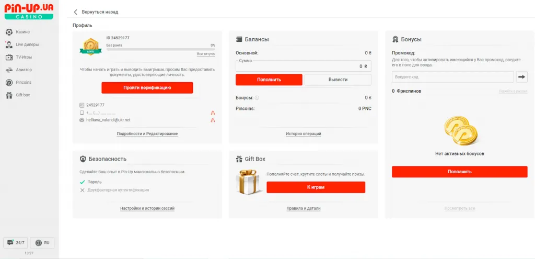Click the Бонусы info circle icon
535x259 pixels.
pos(257,98)
